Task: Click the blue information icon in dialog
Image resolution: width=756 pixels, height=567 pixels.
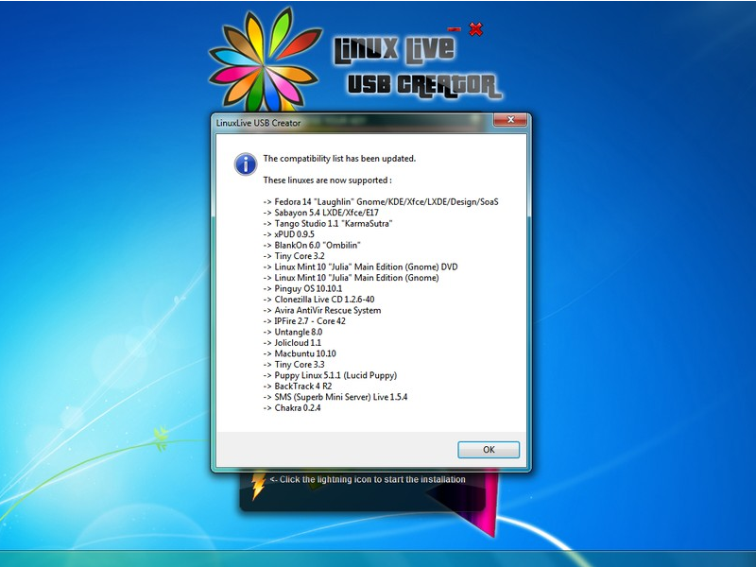Action: pos(245,164)
